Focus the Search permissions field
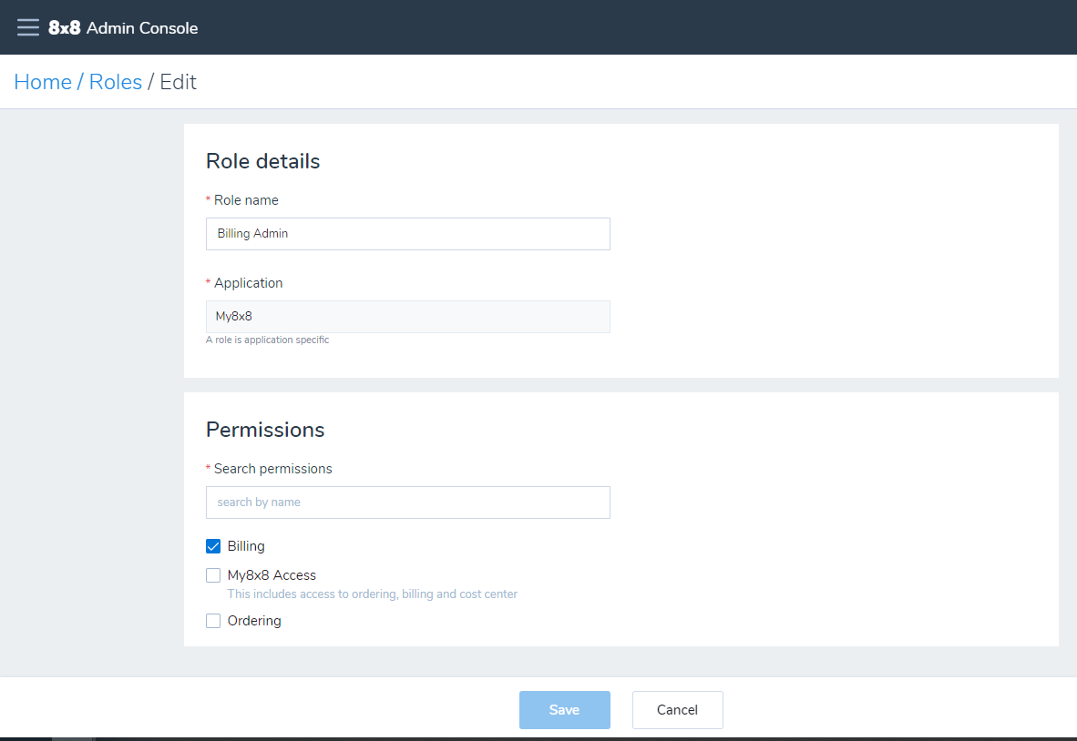This screenshot has height=741, width=1077. (x=408, y=502)
